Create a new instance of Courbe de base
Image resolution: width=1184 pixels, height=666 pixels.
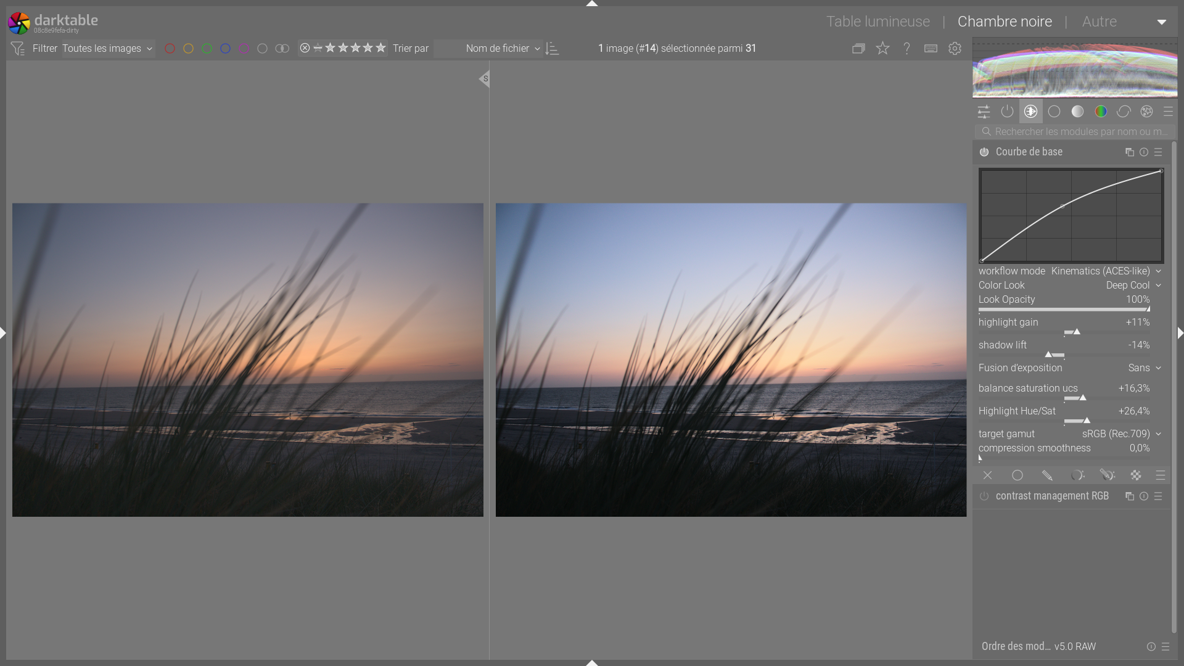tap(1129, 152)
